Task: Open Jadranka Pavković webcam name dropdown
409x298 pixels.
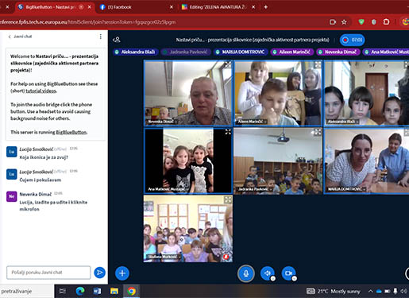Action: tap(254, 189)
